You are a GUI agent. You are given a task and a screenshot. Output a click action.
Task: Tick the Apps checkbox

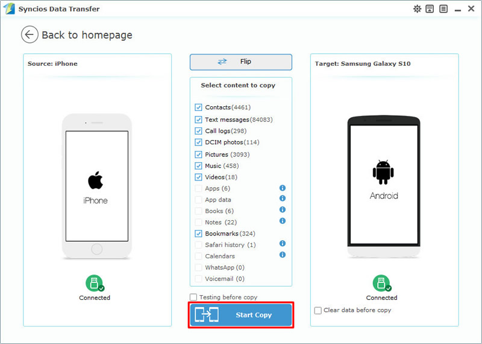[198, 188]
